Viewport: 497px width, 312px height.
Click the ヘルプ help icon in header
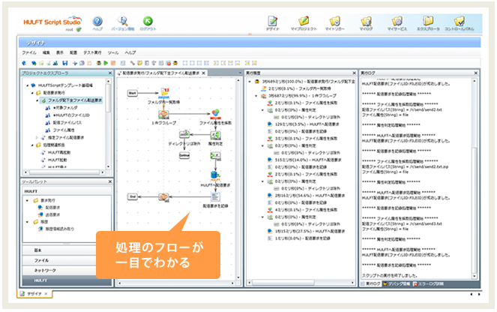click(x=97, y=22)
